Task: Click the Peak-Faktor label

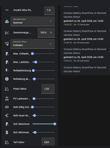Action: (x=20, y=89)
